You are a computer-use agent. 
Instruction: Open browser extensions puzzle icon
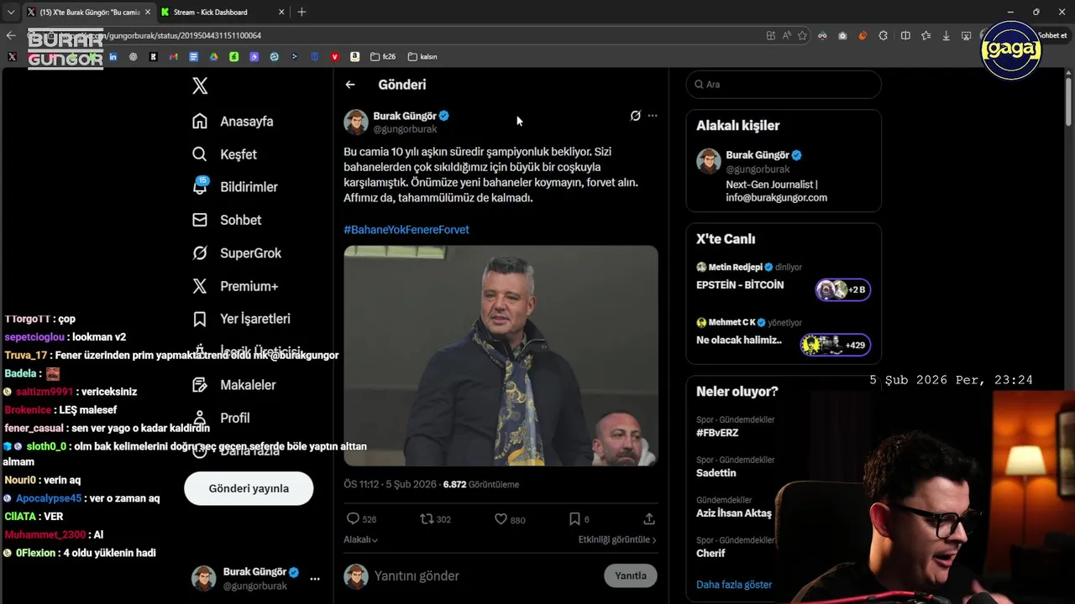coord(883,35)
